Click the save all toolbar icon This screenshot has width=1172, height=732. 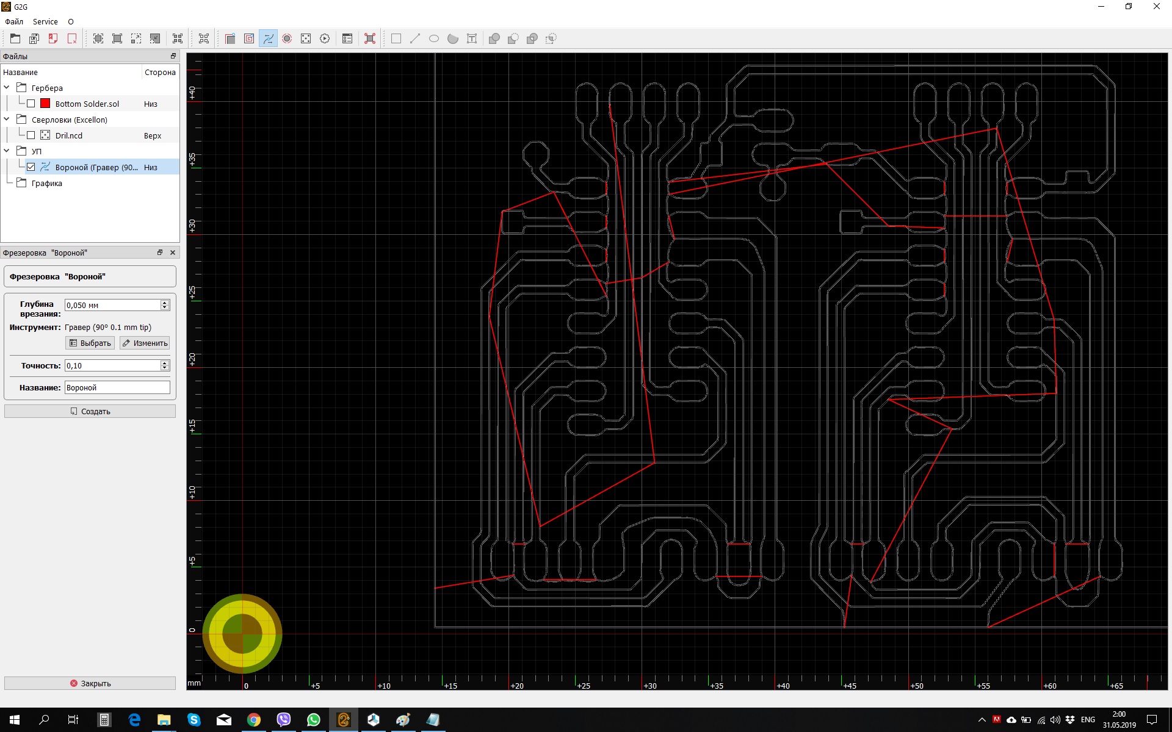(x=34, y=38)
